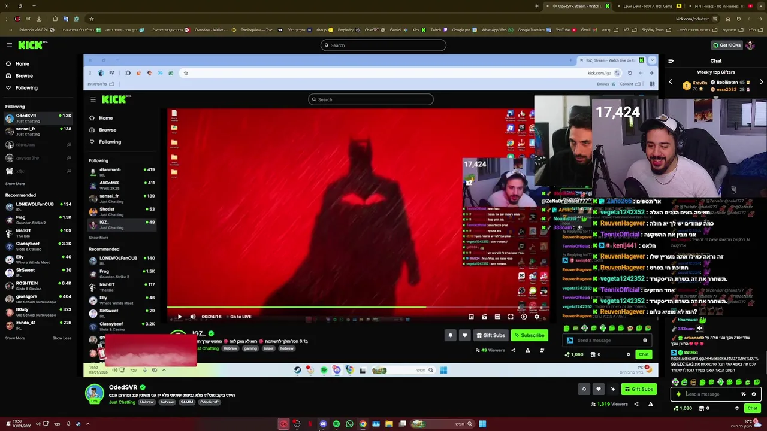Screen dimensions: 767x431
Task: Go to previous top gifter with left chevron
Action: coord(671,82)
